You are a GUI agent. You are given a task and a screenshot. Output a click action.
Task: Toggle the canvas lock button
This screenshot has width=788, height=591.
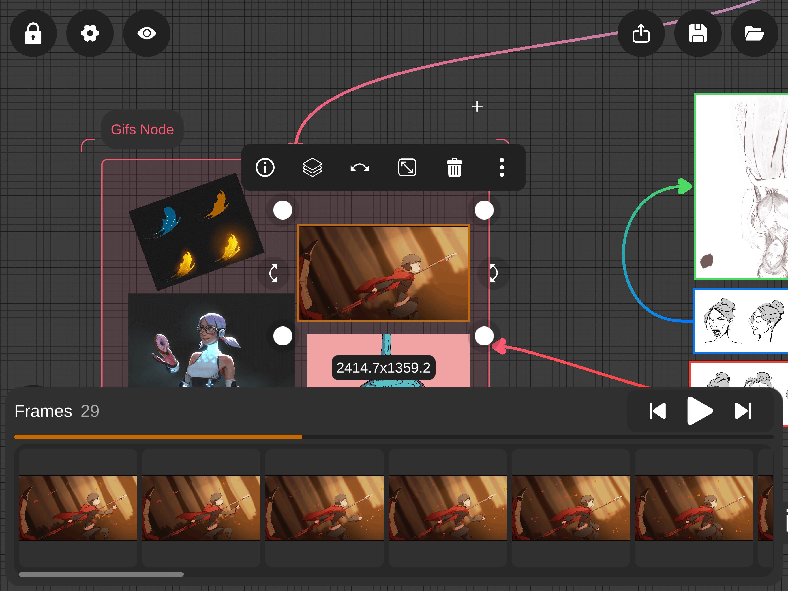pos(33,33)
